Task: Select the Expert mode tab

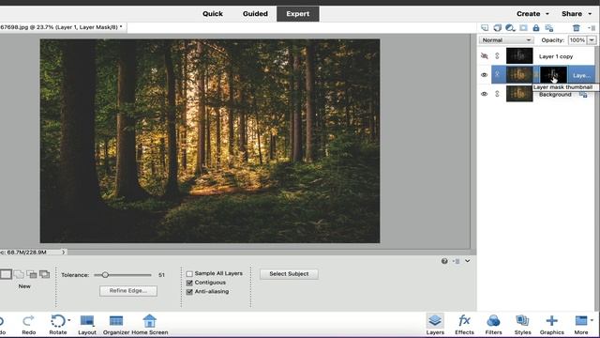Action: pos(298,14)
